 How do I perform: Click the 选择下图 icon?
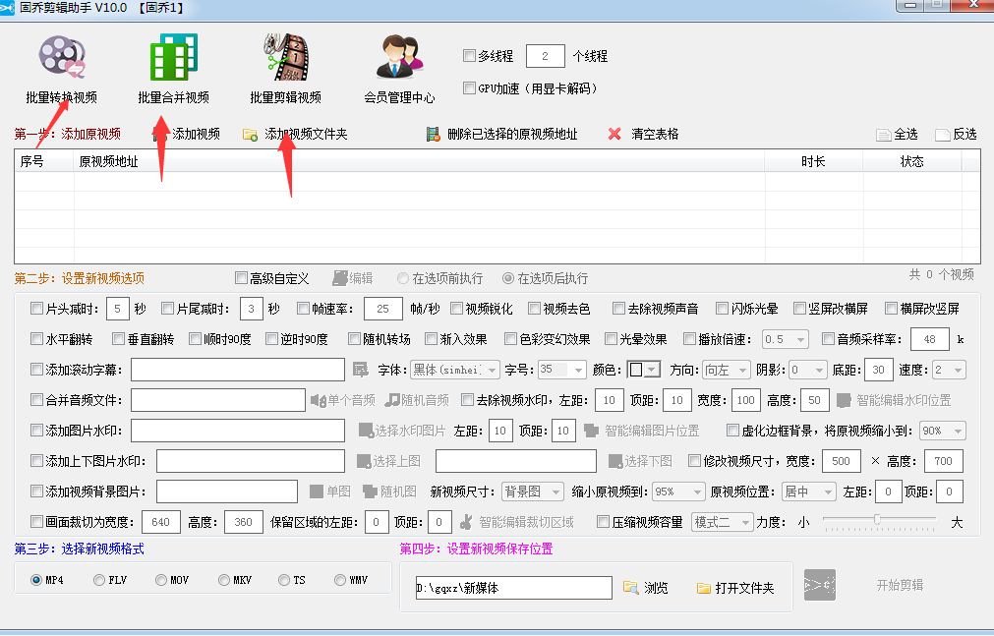[614, 461]
